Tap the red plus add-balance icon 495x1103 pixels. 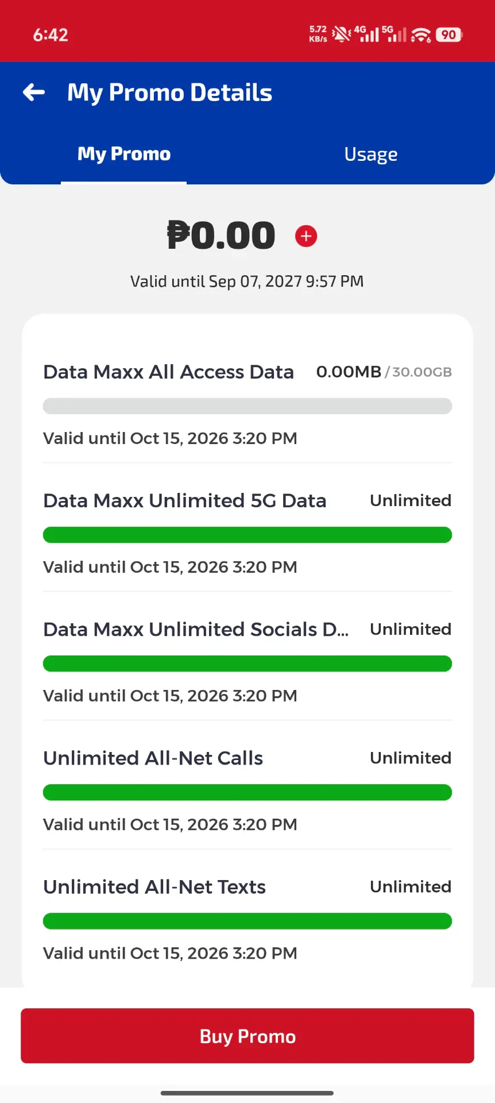pyautogui.click(x=306, y=236)
